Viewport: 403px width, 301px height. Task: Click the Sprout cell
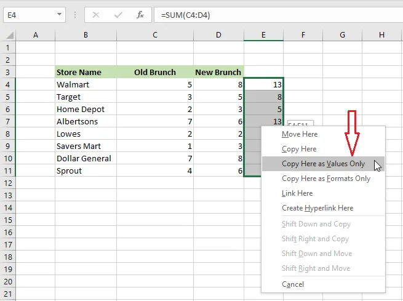coord(86,171)
